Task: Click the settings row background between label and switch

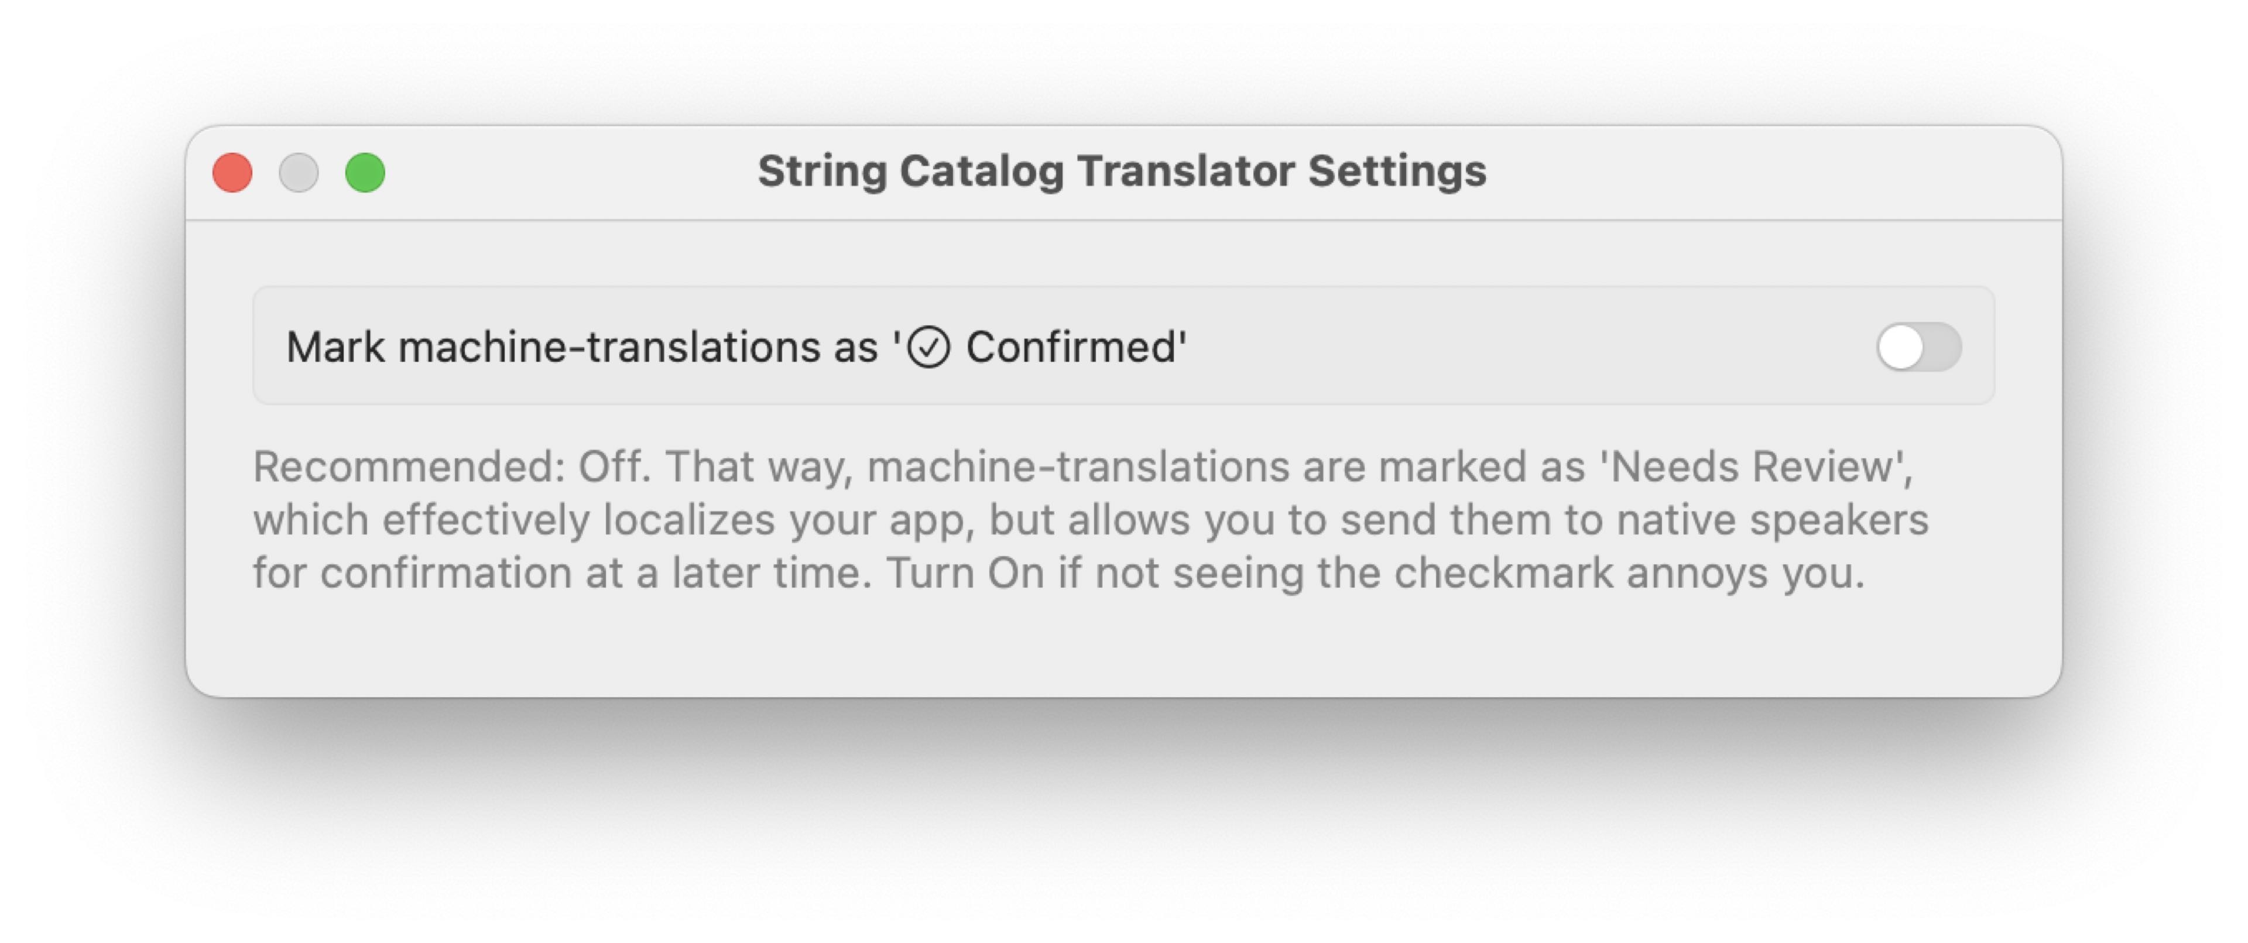Action: coord(1527,347)
